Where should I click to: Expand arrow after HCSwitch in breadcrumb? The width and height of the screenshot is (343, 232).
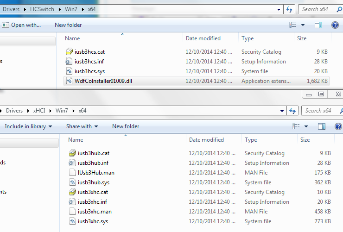(x=60, y=9)
